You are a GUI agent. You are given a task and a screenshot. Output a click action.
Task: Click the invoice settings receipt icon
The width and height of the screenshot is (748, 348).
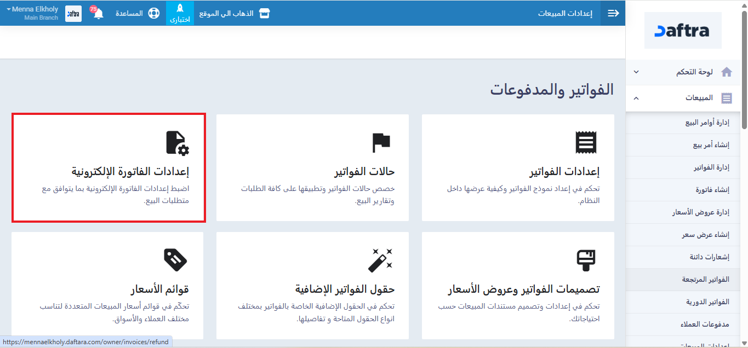(585, 142)
